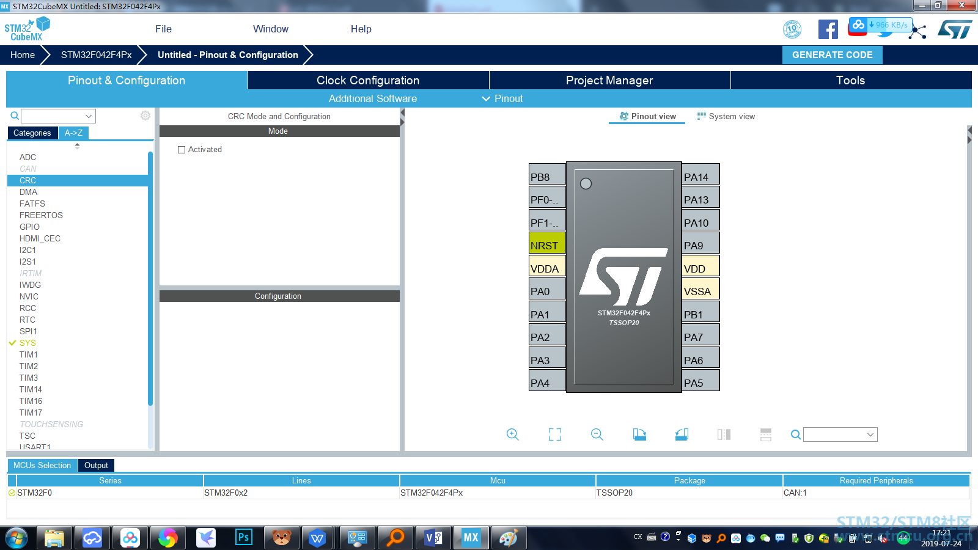
Task: Select the MCUs Selection tab
Action: point(42,465)
